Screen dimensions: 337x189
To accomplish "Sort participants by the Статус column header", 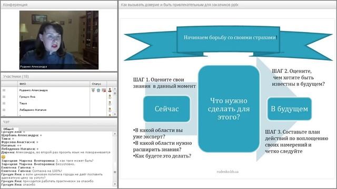I will [98, 84].
